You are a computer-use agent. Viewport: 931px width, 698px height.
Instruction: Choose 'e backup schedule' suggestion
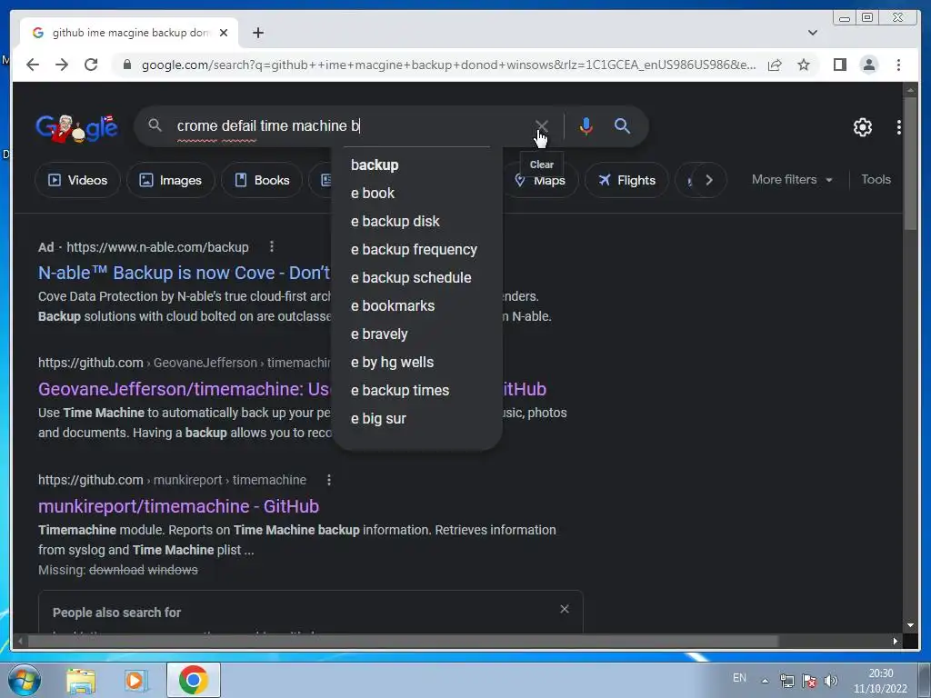pyautogui.click(x=416, y=278)
